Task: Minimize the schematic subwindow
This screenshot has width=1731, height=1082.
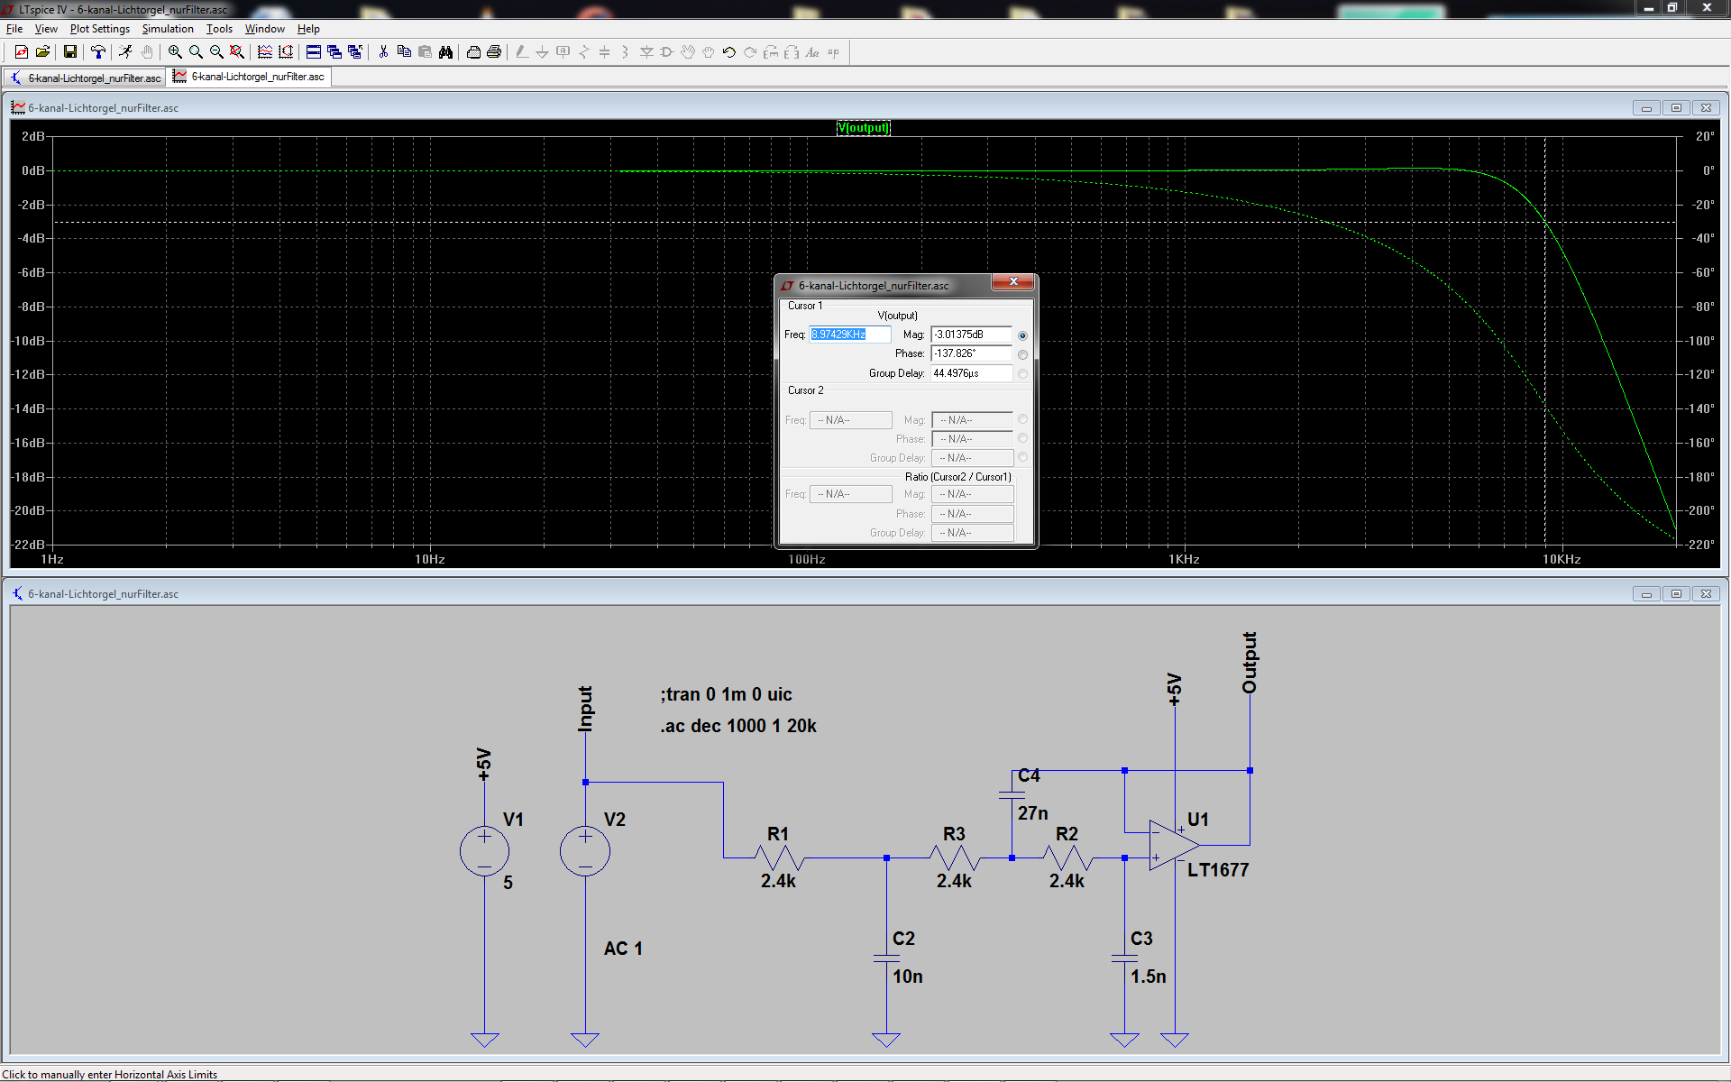Action: [1646, 594]
